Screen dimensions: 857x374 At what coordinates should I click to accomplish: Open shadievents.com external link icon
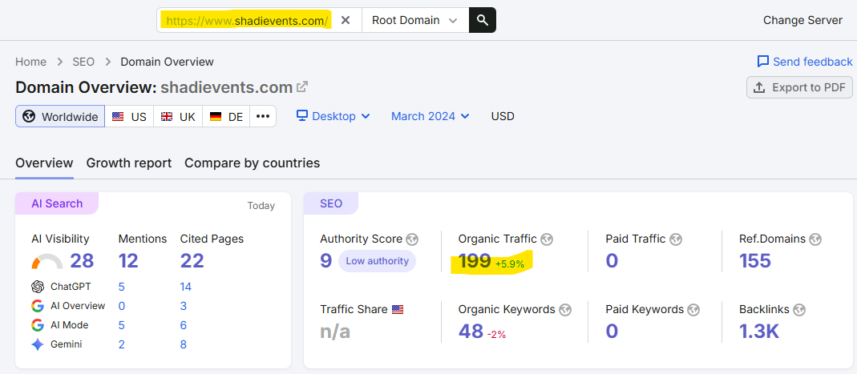click(x=301, y=86)
